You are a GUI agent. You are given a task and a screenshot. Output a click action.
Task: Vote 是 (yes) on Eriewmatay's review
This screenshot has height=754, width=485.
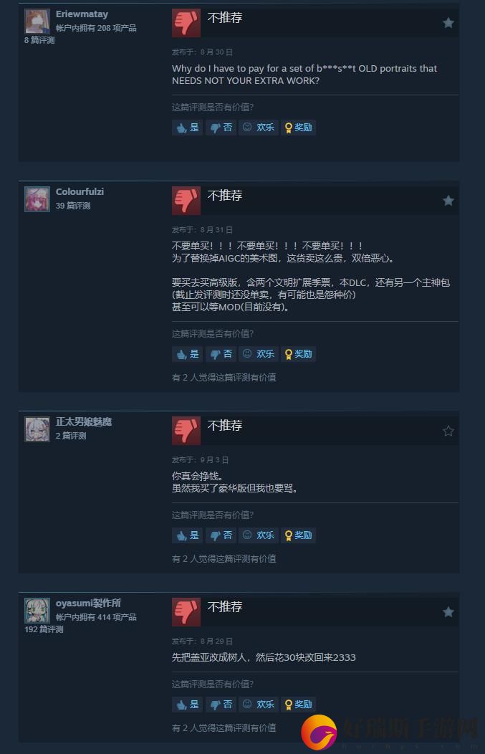click(187, 128)
